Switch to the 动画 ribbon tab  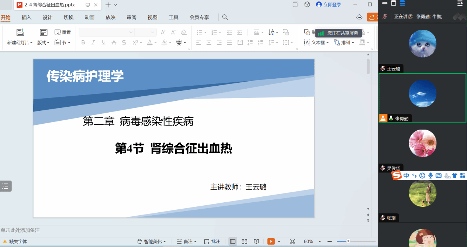[89, 17]
